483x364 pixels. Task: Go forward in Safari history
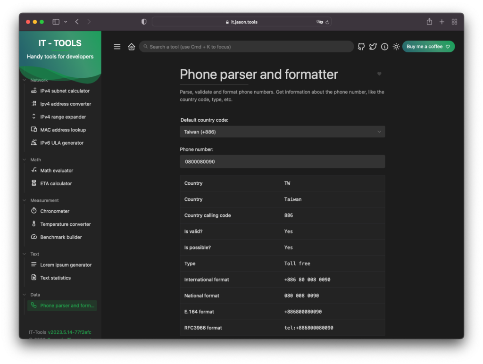(x=89, y=22)
